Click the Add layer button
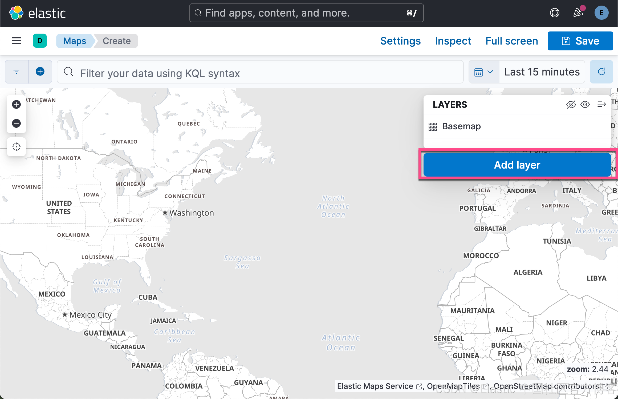 (x=517, y=165)
